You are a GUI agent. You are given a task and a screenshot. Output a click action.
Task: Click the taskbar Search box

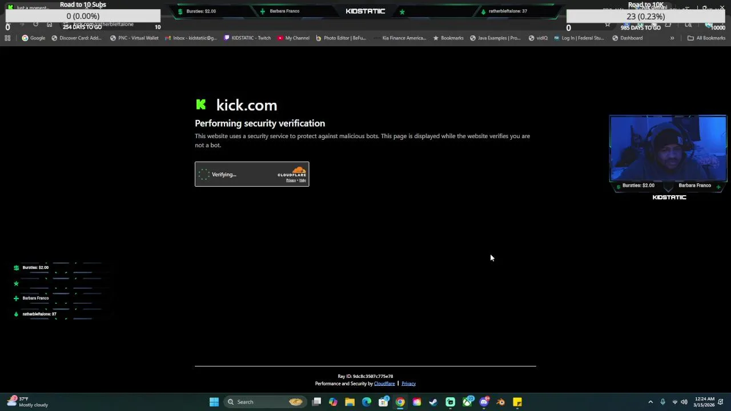point(264,402)
